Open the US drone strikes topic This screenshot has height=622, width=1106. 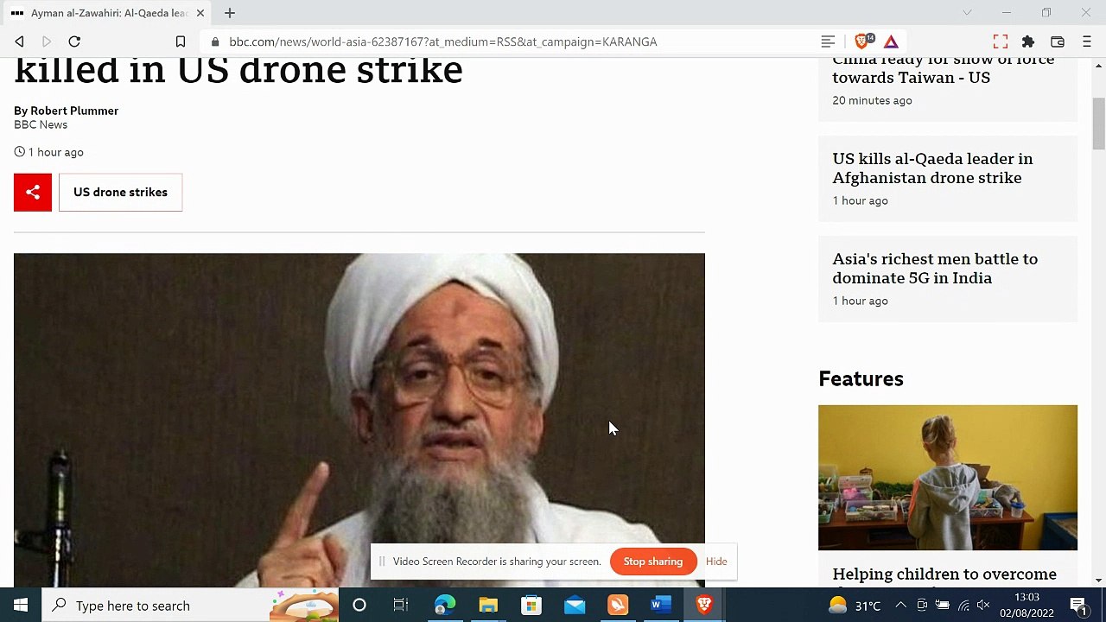click(x=120, y=192)
